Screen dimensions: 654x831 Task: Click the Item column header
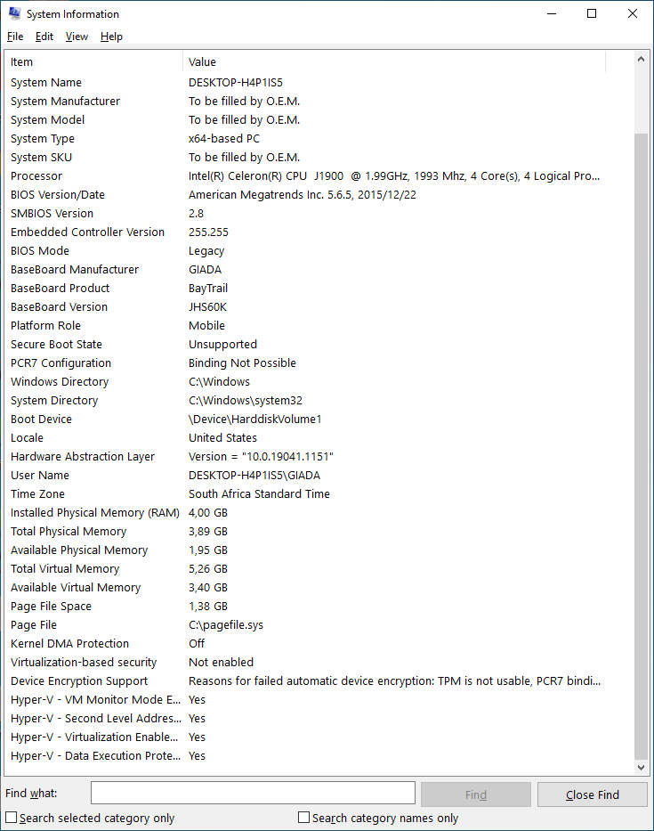(93, 61)
